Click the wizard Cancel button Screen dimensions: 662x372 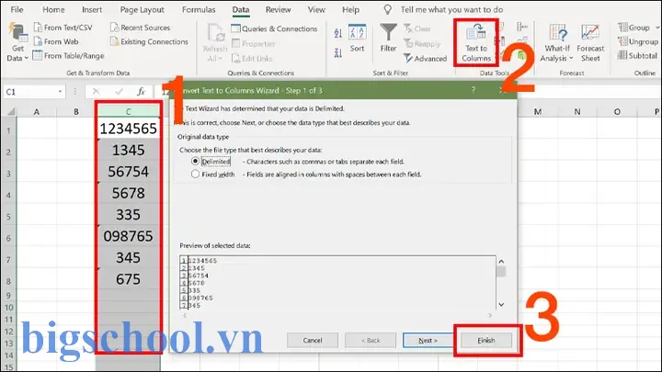[313, 340]
